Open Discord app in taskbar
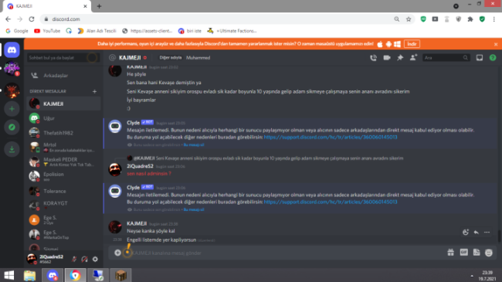Viewport: 502px width, 282px height. [53, 275]
